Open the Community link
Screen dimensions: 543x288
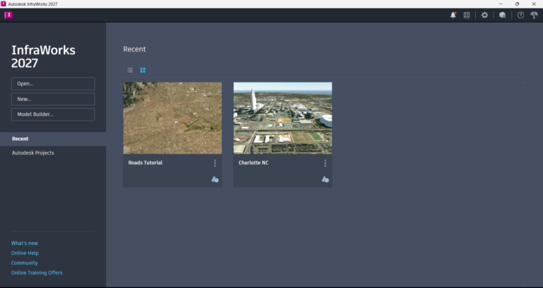coord(24,263)
